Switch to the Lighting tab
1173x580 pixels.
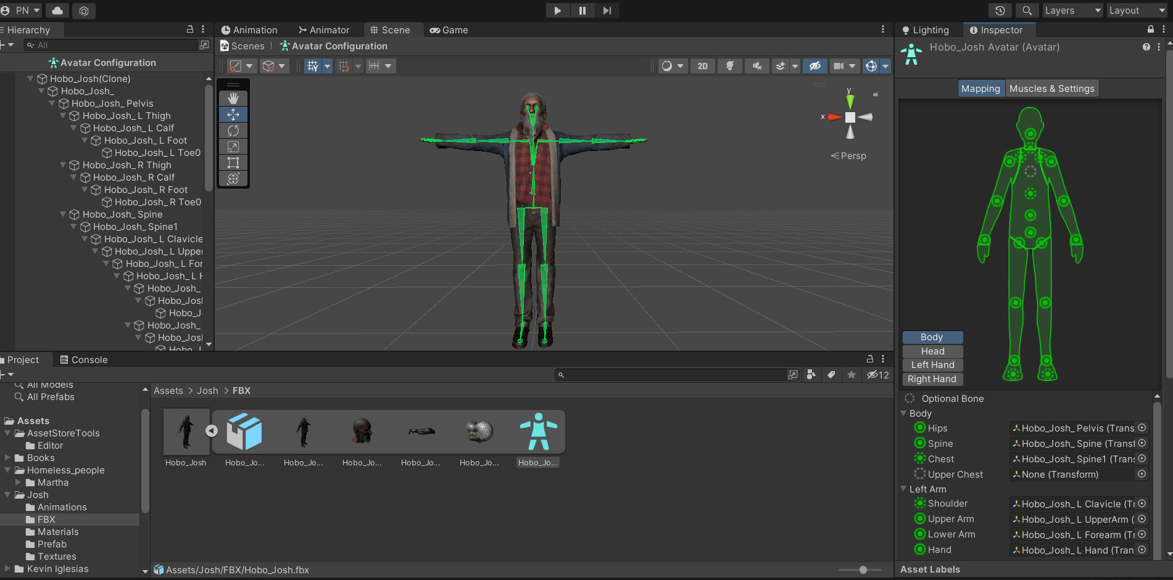click(x=926, y=30)
